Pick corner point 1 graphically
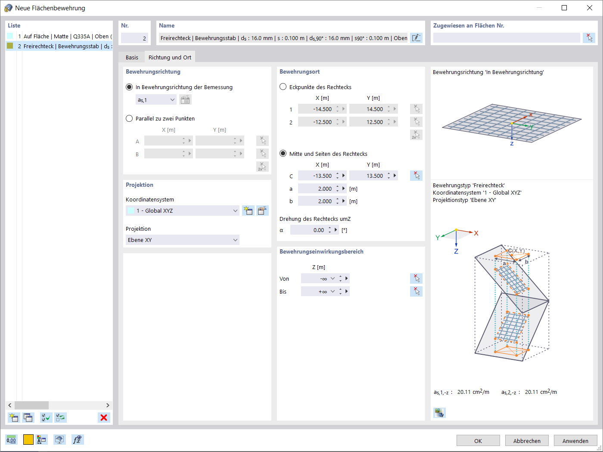 click(x=416, y=109)
